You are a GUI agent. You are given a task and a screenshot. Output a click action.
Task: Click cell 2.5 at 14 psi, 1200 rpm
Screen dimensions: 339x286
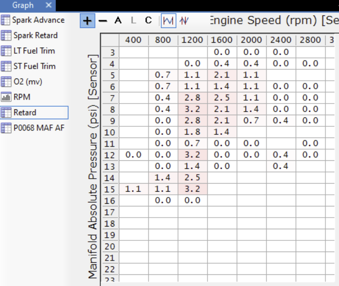click(192, 178)
